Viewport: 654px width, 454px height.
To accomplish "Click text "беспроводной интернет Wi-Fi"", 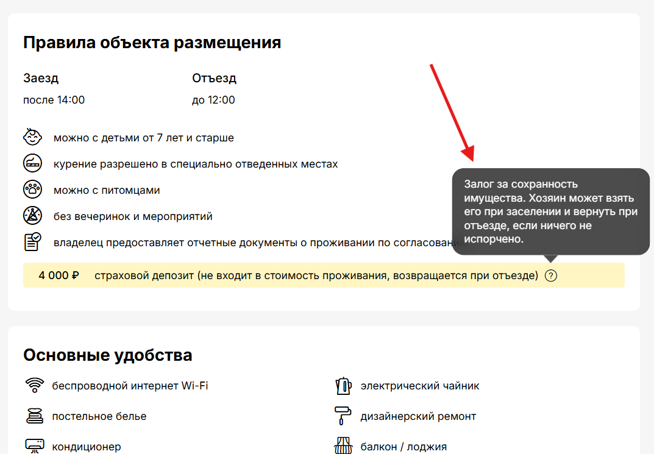I will coord(130,386).
